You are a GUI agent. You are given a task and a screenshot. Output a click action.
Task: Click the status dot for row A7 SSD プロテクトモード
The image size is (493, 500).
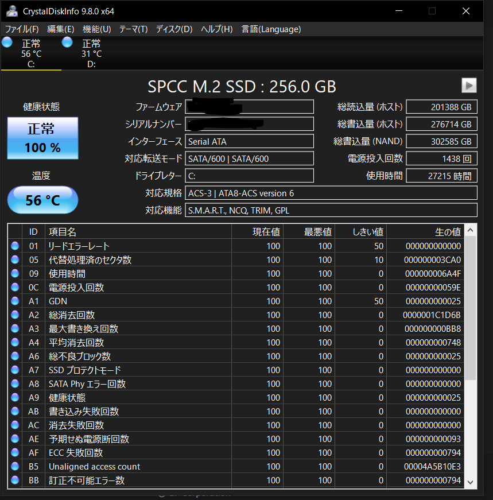15,370
